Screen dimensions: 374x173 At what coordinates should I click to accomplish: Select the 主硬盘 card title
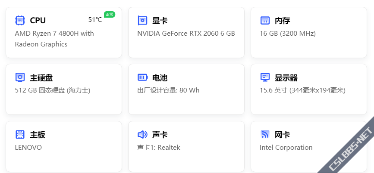[41, 77]
